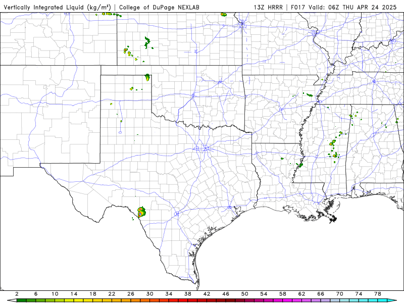The height and width of the screenshot is (303, 404).
Task: Click the 'College of DuPage NEXLAB' label
Action: 159,7
